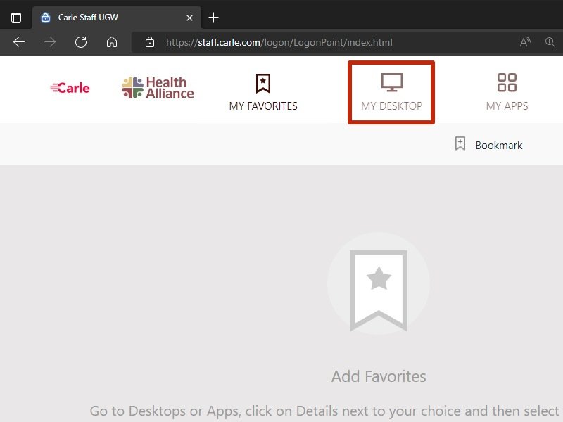
Task: Refresh the current page
Action: click(81, 42)
